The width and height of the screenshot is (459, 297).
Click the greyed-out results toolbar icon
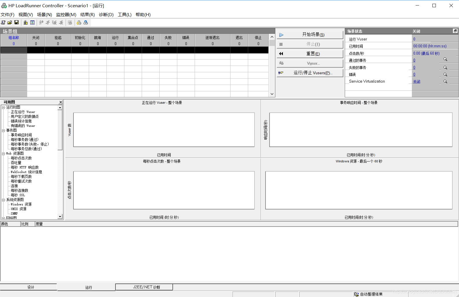70,23
